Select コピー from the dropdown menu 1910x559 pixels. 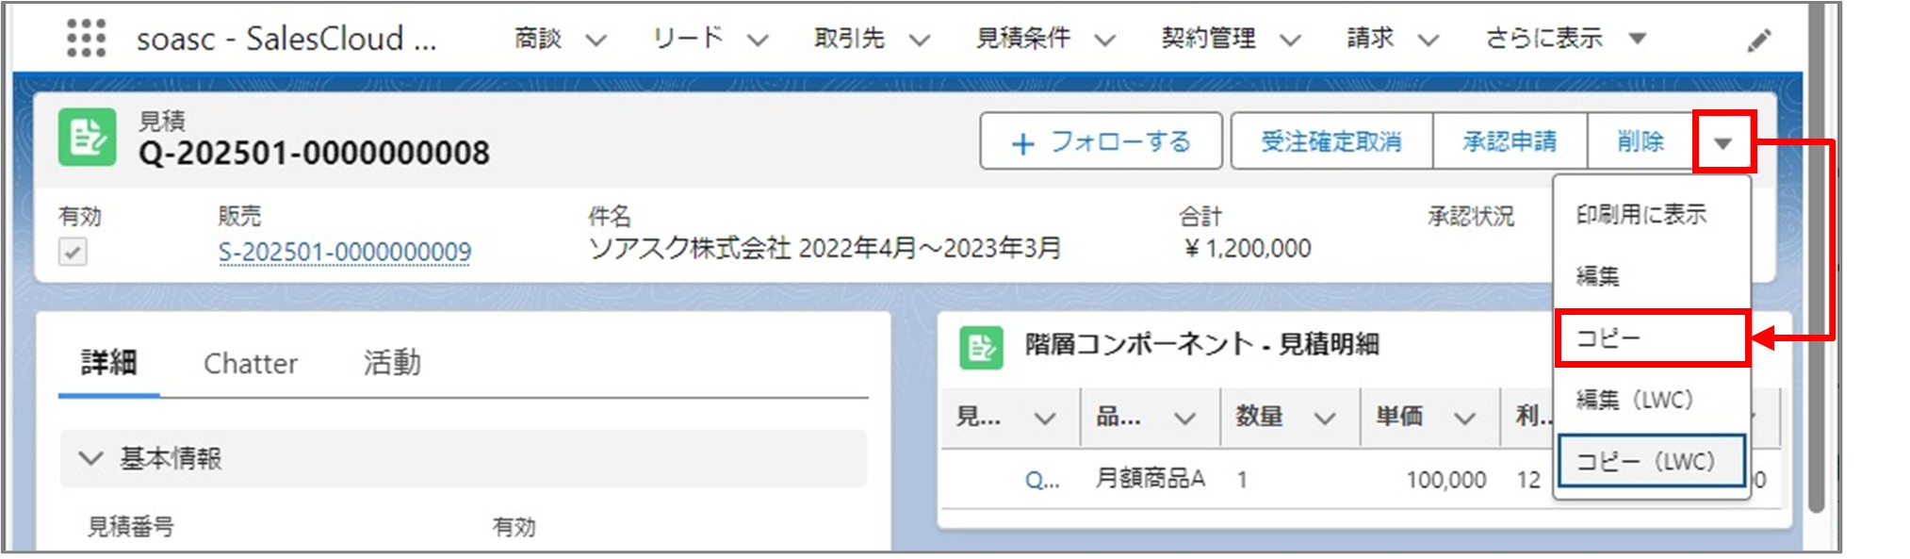(x=1652, y=338)
